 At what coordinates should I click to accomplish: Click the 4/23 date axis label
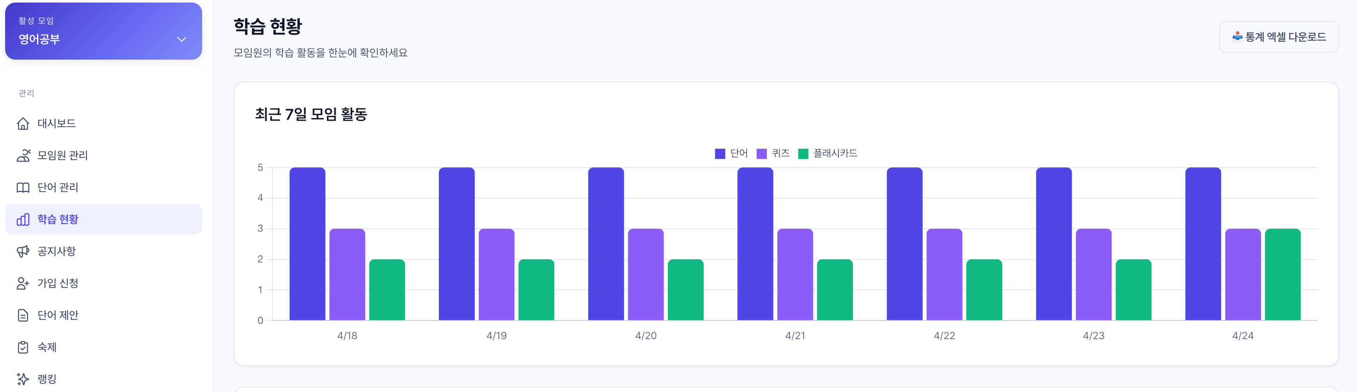point(1093,336)
